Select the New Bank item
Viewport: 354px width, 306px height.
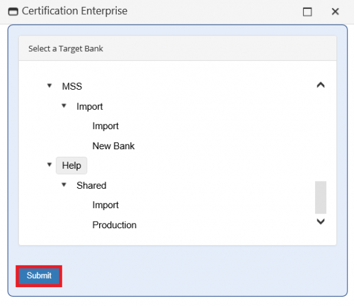pos(113,146)
